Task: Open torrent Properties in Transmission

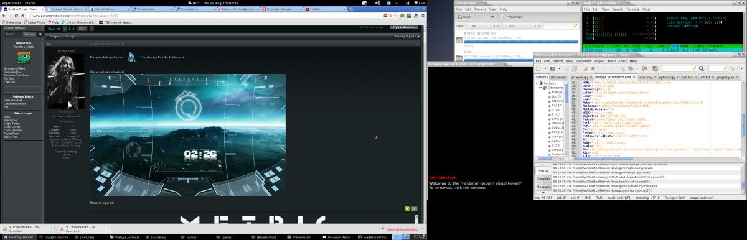Action: (x=512, y=17)
